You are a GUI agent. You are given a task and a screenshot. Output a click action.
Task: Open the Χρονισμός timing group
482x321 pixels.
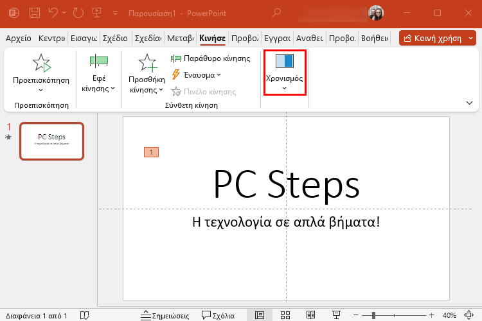pos(285,73)
